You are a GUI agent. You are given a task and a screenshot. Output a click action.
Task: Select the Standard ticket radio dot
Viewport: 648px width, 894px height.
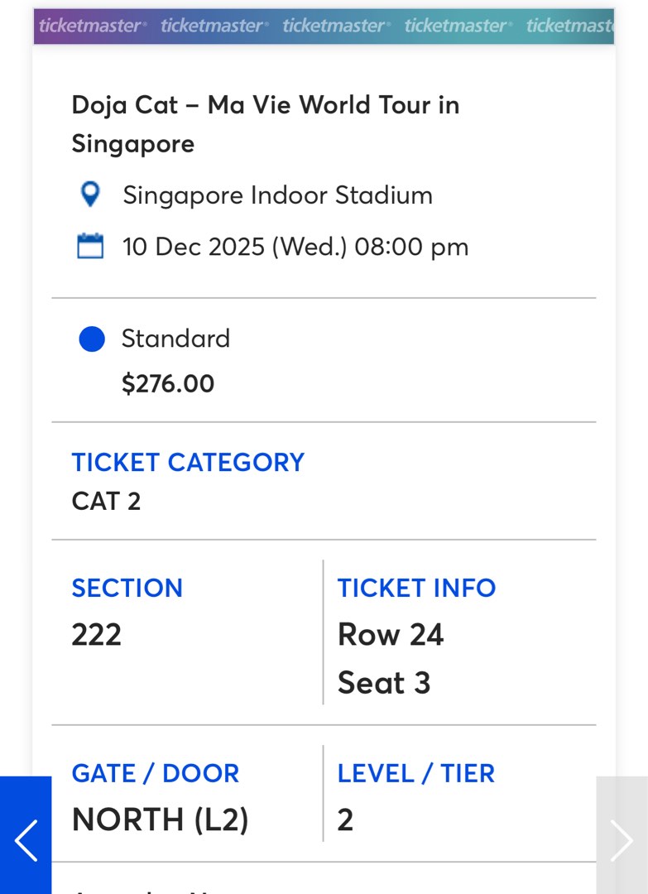pos(91,339)
